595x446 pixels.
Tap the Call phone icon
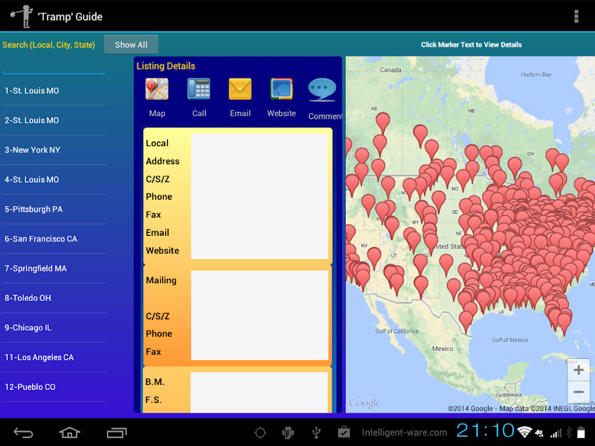tap(198, 89)
